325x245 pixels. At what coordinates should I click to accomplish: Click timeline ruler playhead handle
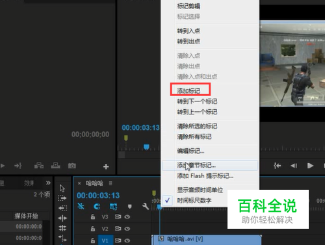pos(159,207)
